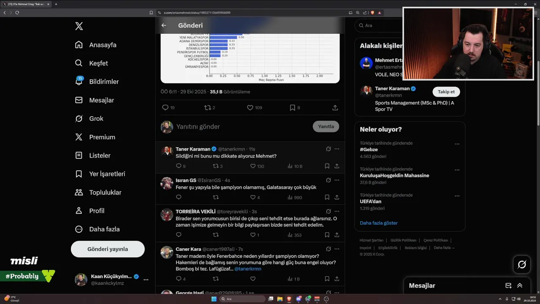Open Topluluklar communities

[x=98, y=193]
